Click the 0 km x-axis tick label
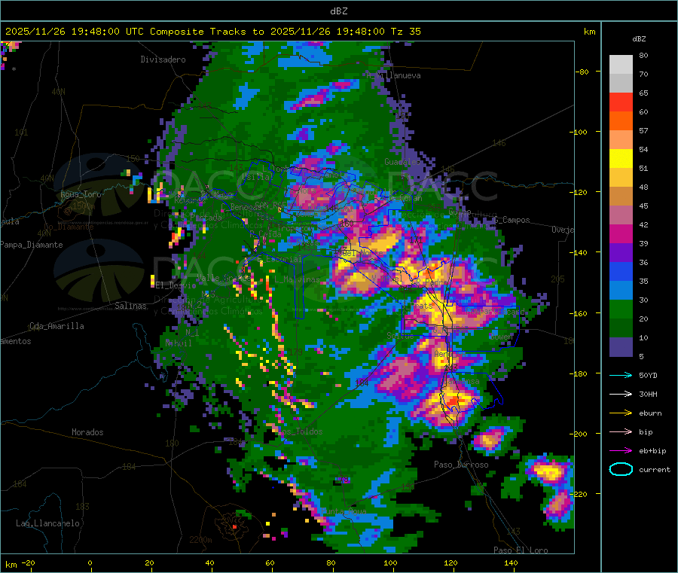Image resolution: width=678 pixels, height=573 pixels. [90, 562]
